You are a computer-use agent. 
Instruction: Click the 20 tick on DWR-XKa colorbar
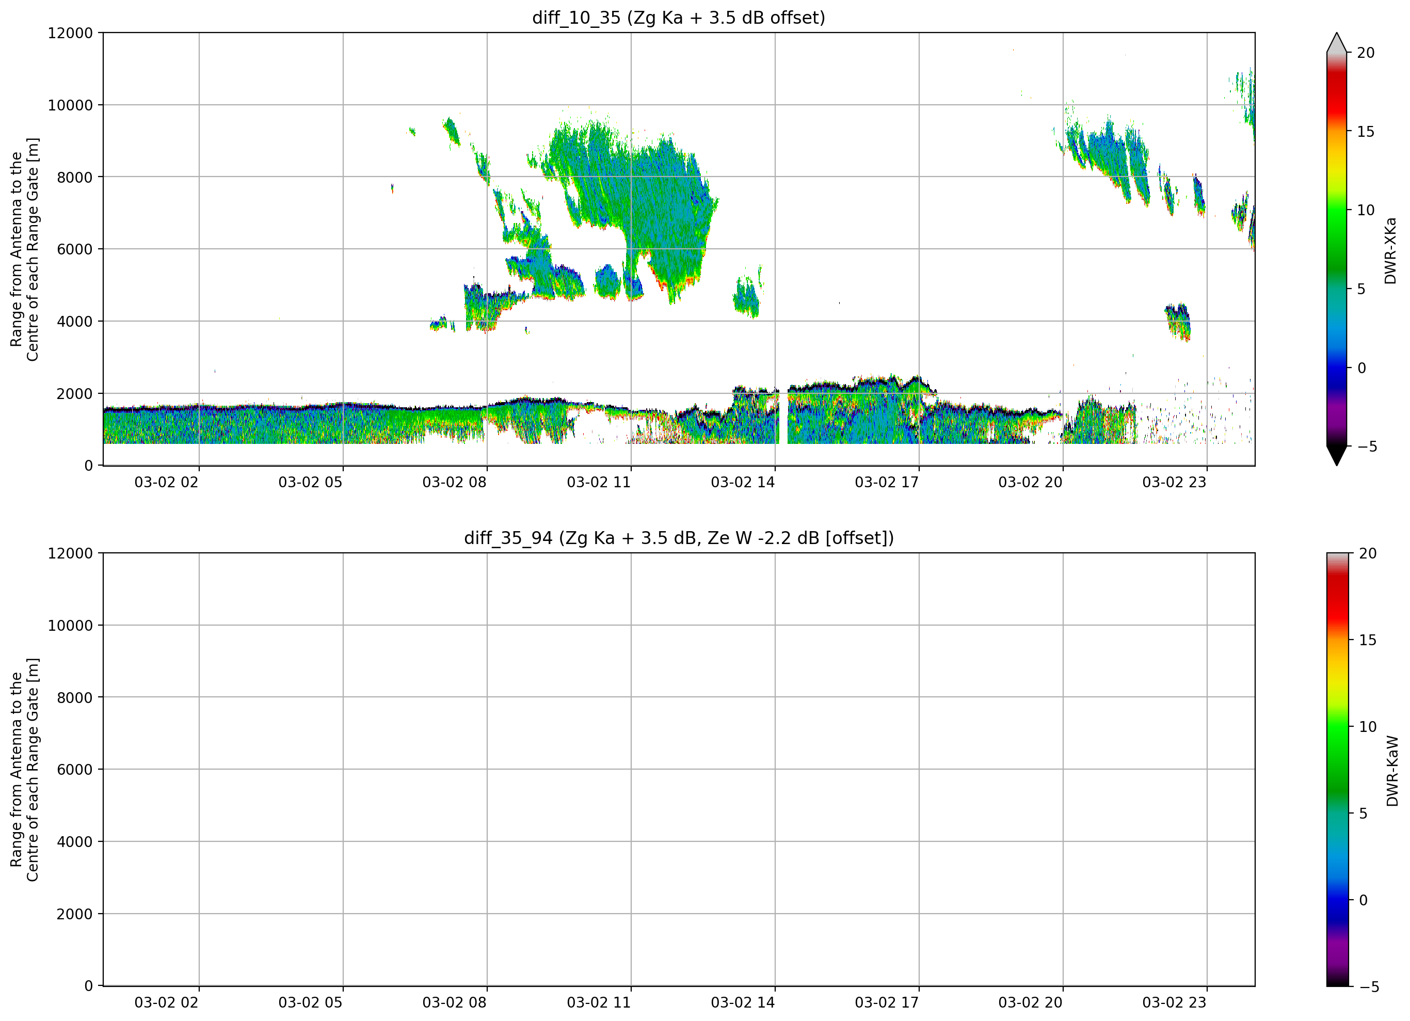pos(1365,53)
